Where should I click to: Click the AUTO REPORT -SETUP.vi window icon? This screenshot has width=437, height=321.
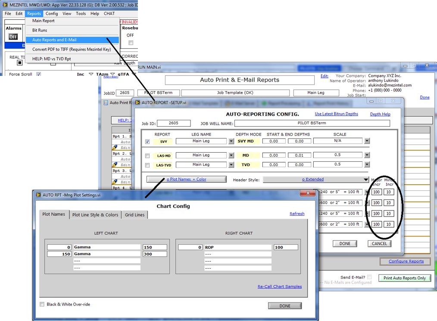point(137,102)
